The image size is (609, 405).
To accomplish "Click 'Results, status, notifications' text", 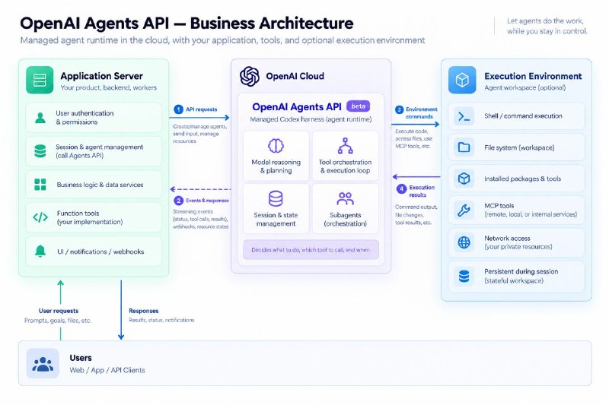I will coord(161,320).
